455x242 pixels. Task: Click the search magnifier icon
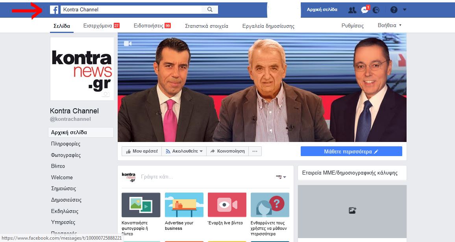(x=210, y=9)
